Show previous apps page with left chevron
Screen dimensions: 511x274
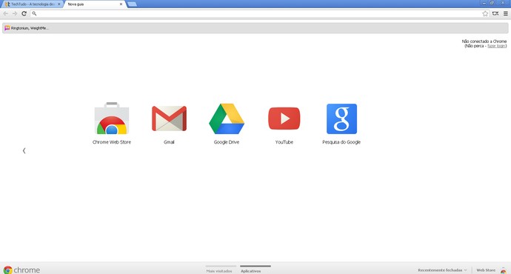click(24, 150)
